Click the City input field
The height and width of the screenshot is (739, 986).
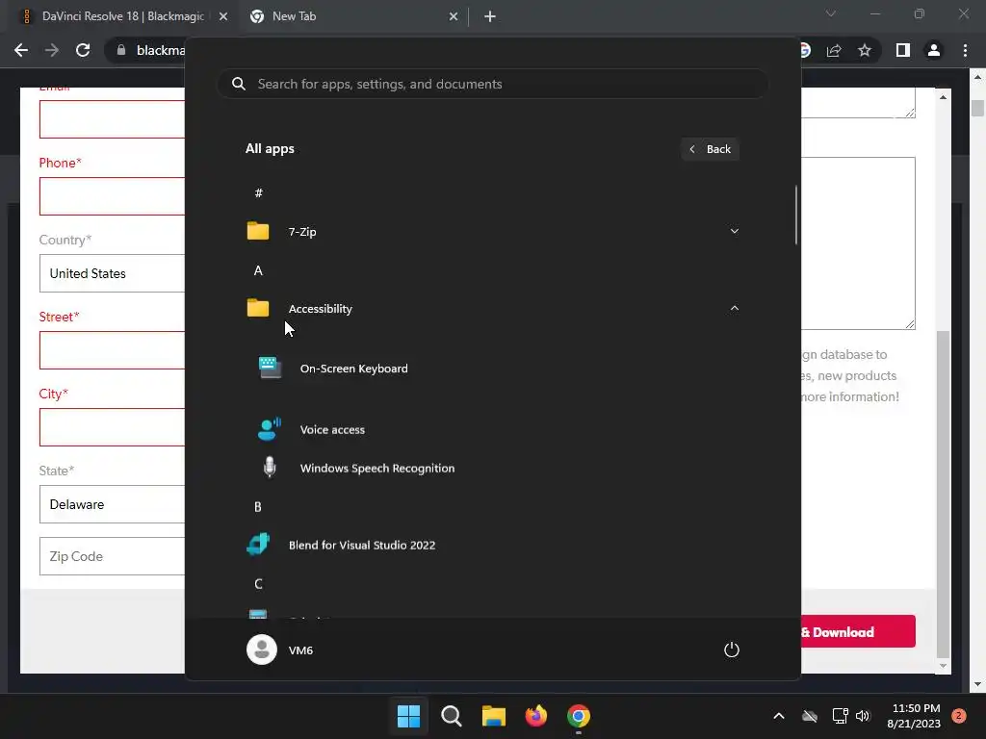tap(112, 427)
